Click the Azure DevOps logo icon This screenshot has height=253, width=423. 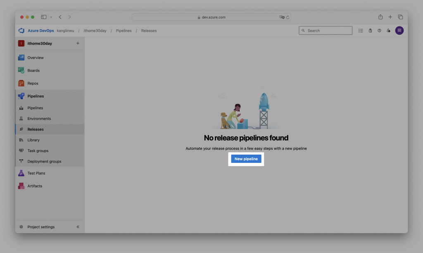click(21, 31)
